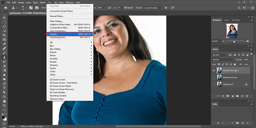Screen dimensions: 256x128
Task: Click the Home icon in options bar
Action: click(6, 8)
